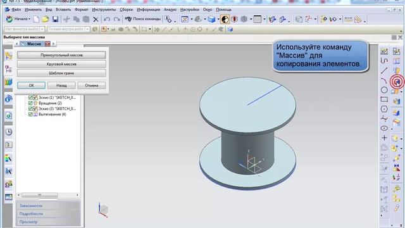This screenshot has height=228, width=405.
Task: Click the New file icon
Action: click(36, 19)
